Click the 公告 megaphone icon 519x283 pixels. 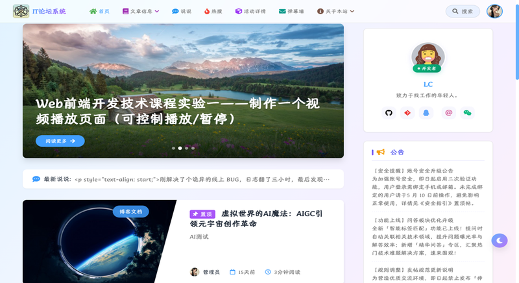381,152
